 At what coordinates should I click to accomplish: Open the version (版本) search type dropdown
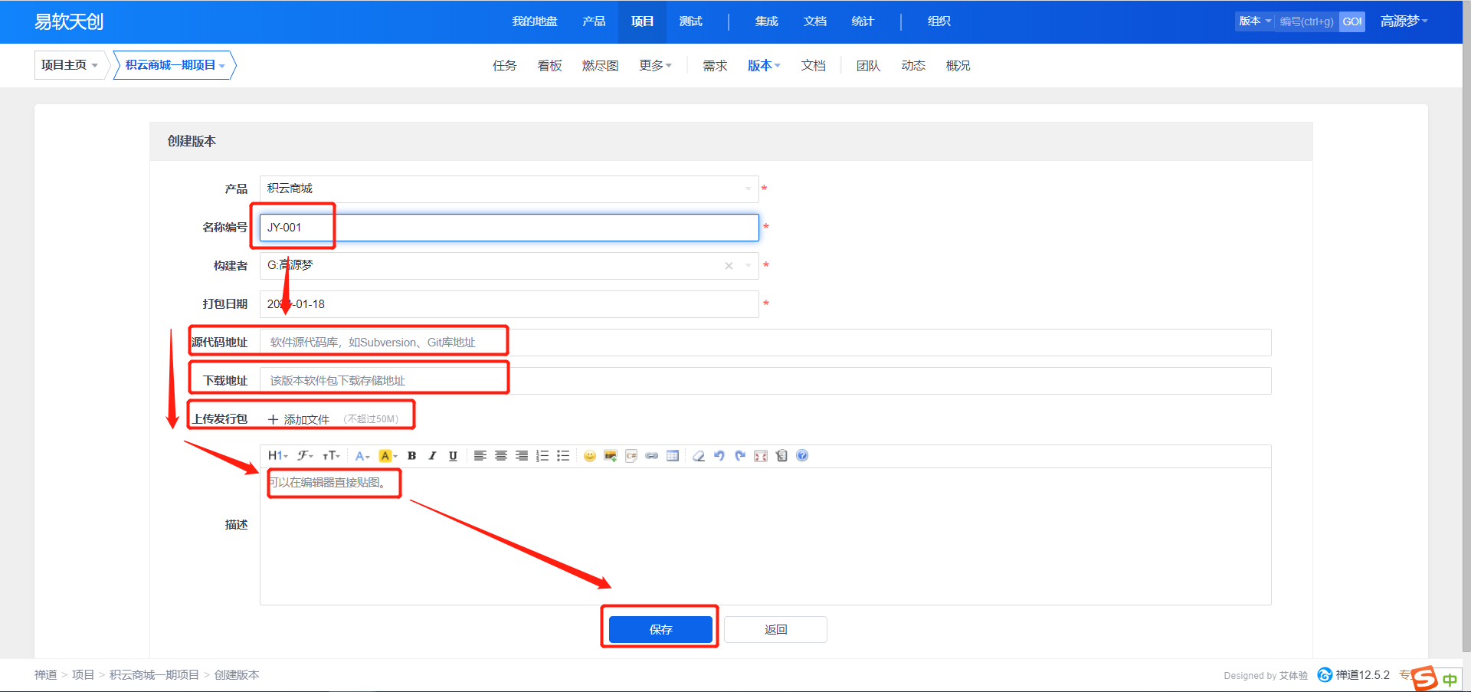pos(1255,21)
